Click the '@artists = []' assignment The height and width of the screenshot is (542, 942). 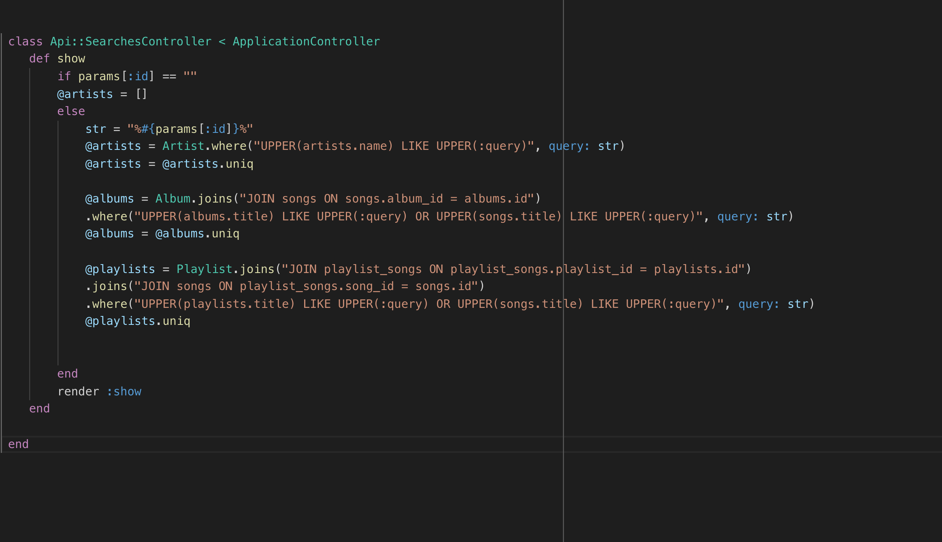pos(102,94)
